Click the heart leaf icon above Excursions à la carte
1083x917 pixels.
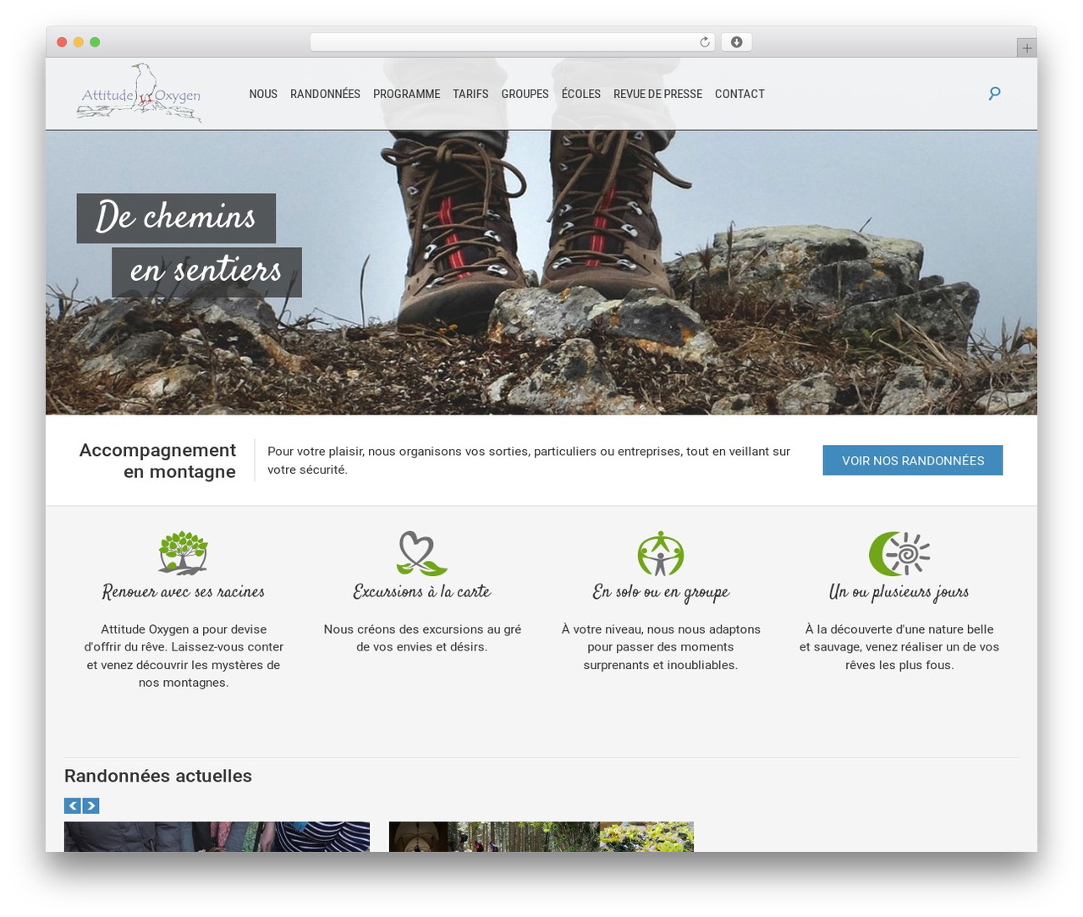[x=421, y=553]
